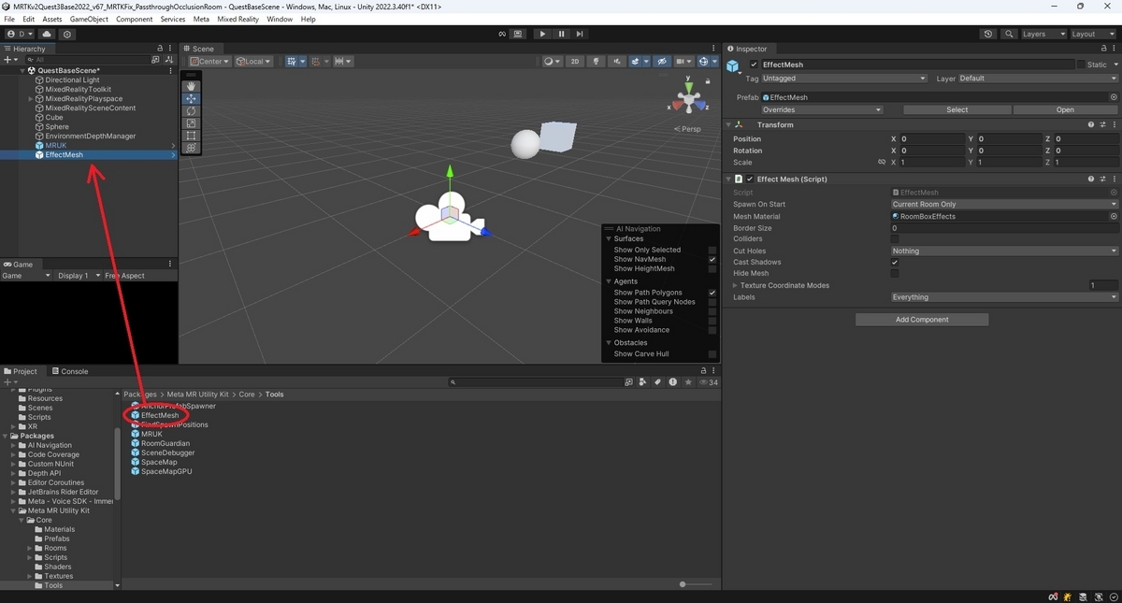Uncheck Show NavMesh in AI Navigation

712,259
